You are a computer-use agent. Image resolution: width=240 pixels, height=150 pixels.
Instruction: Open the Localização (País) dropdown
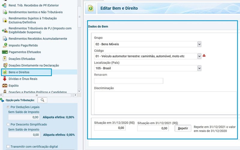(x=199, y=68)
